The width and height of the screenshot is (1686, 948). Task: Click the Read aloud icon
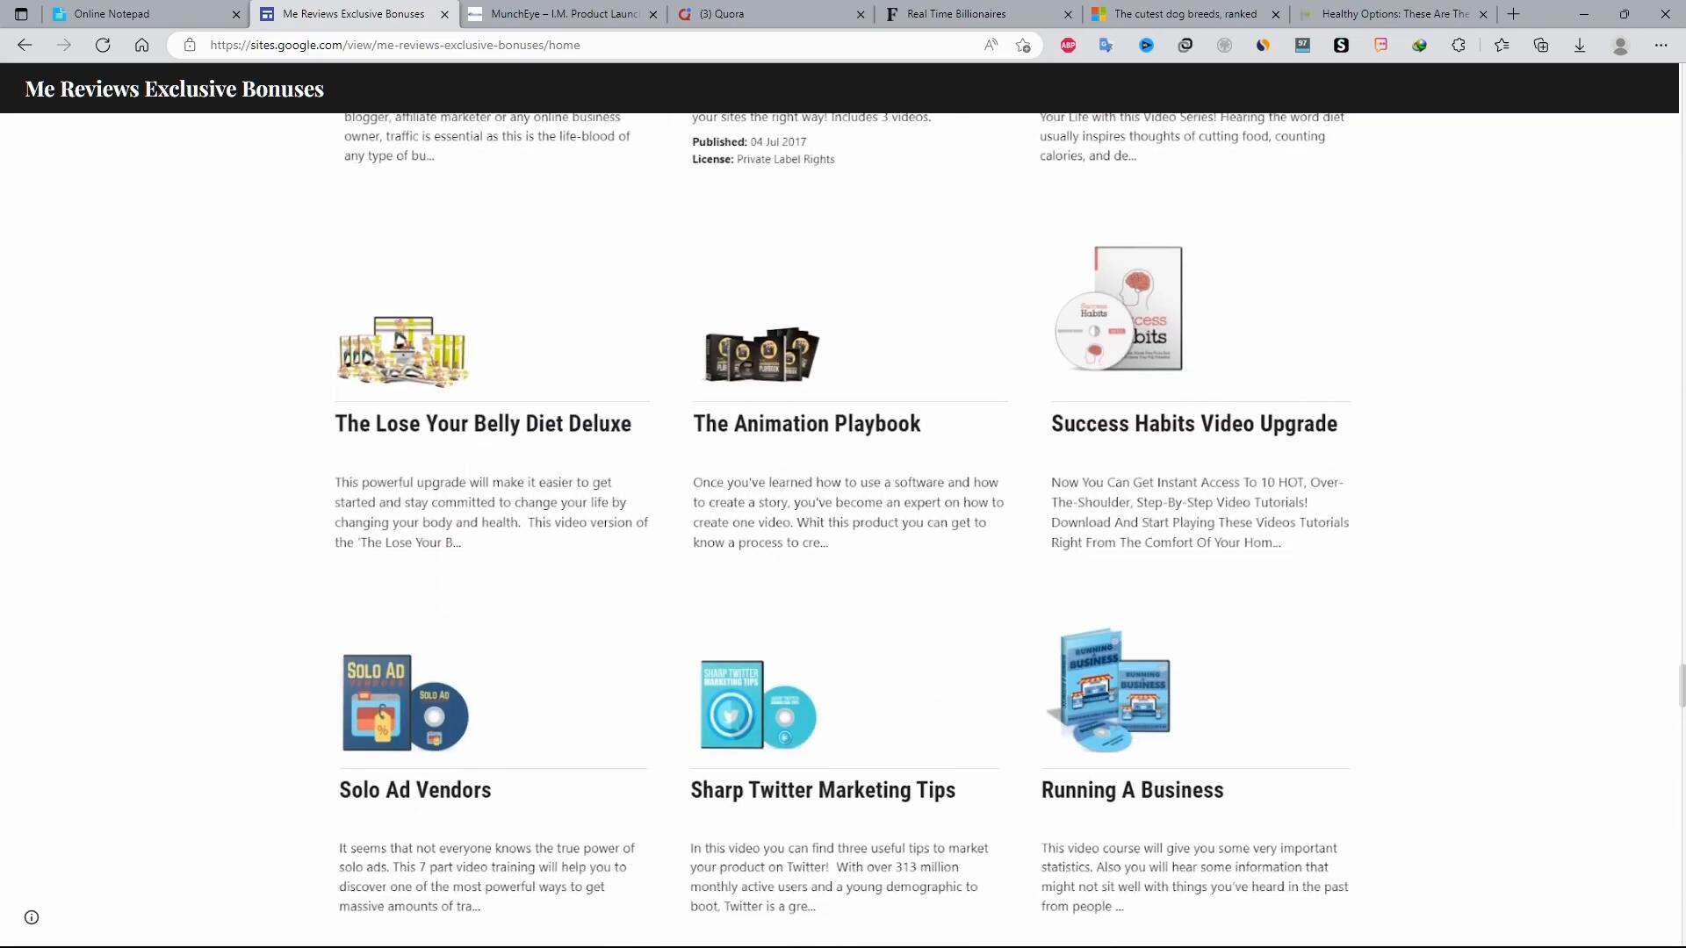(x=991, y=45)
